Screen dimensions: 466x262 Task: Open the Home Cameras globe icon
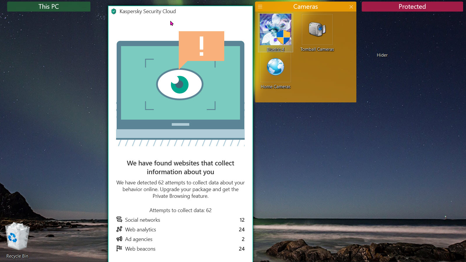(276, 67)
